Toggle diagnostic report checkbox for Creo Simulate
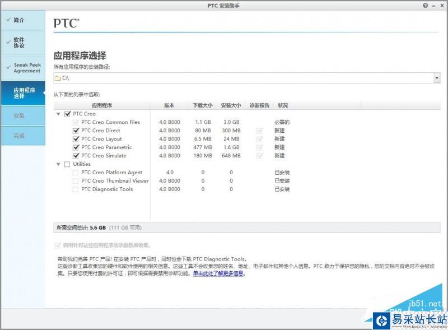Viewport: 448px width, 330px height. coord(259,156)
